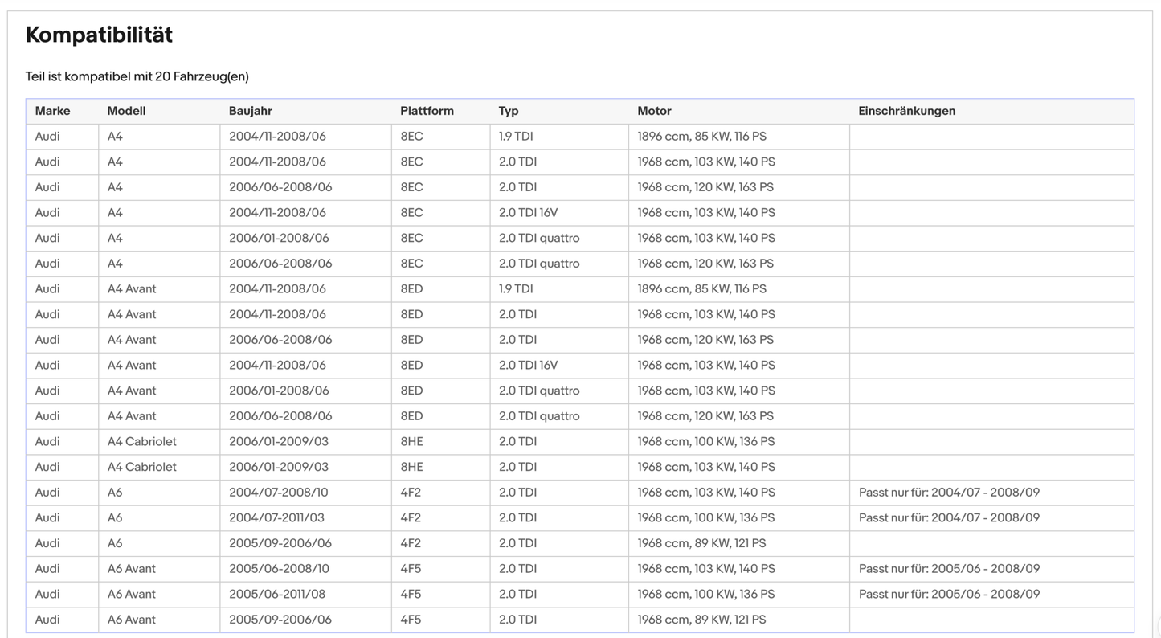Image resolution: width=1161 pixels, height=638 pixels.
Task: Select the 2004/07-2011/03 Baujahr cell
Action: tap(276, 518)
